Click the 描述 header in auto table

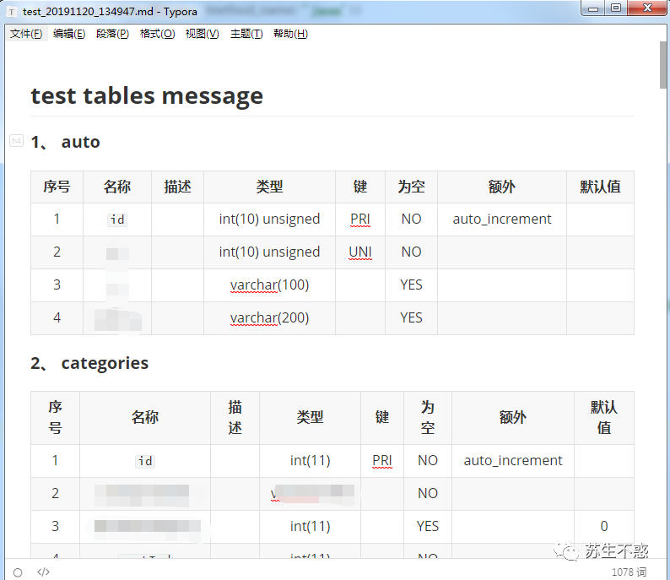coord(177,187)
